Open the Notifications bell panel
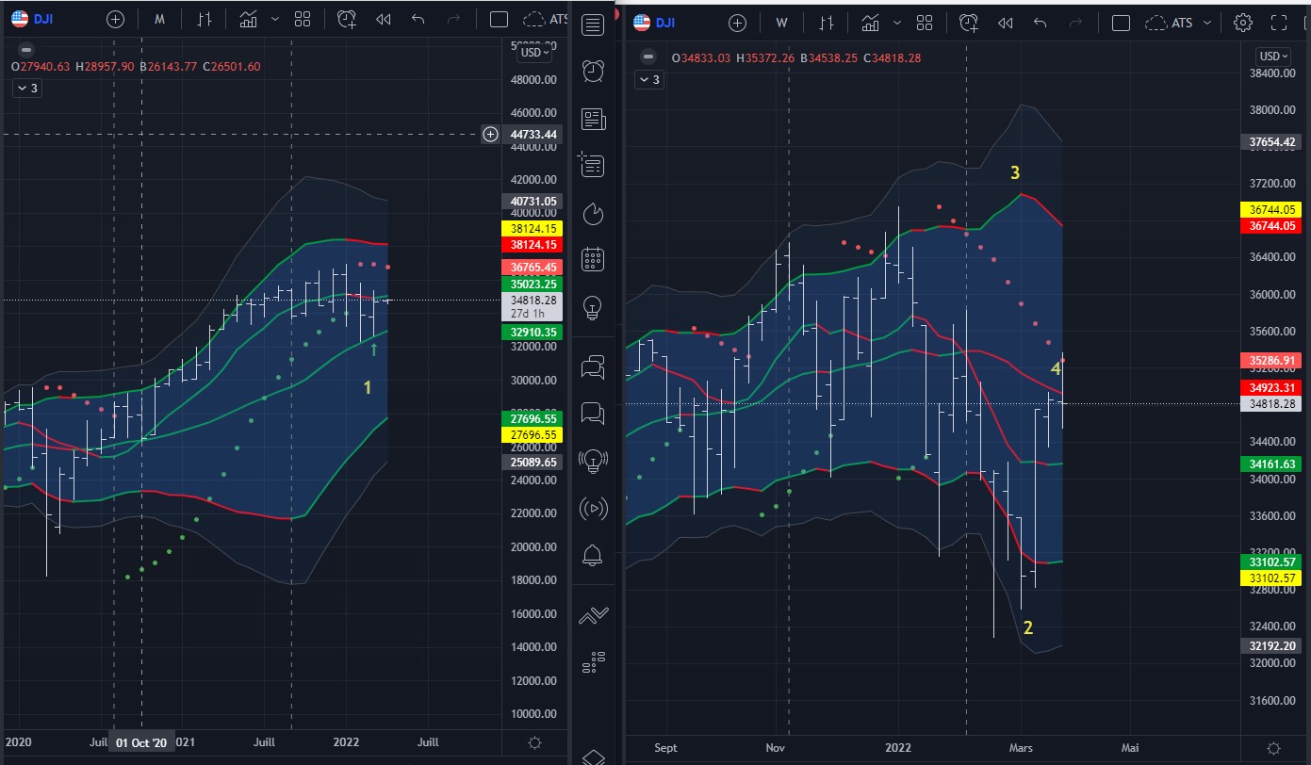Image resolution: width=1311 pixels, height=765 pixels. (x=593, y=555)
